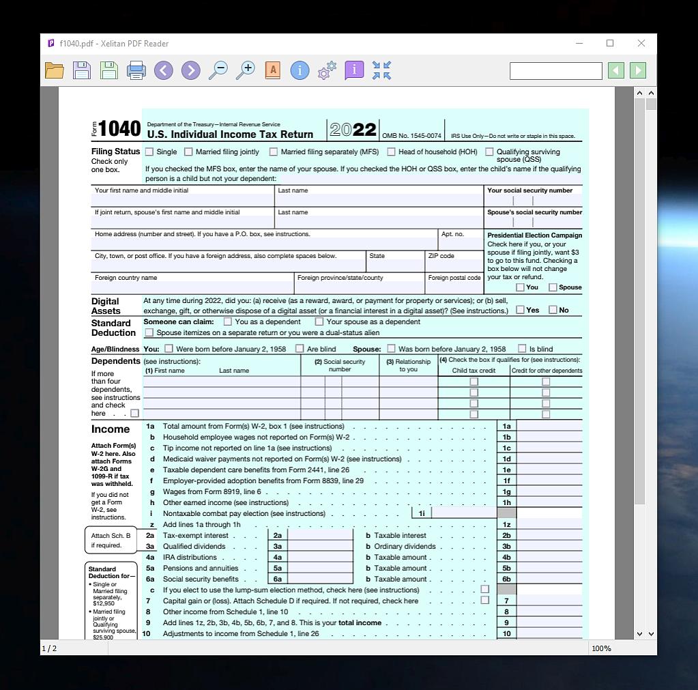
Task: Click the inner vertical scrollbar thumb
Action: [639, 302]
